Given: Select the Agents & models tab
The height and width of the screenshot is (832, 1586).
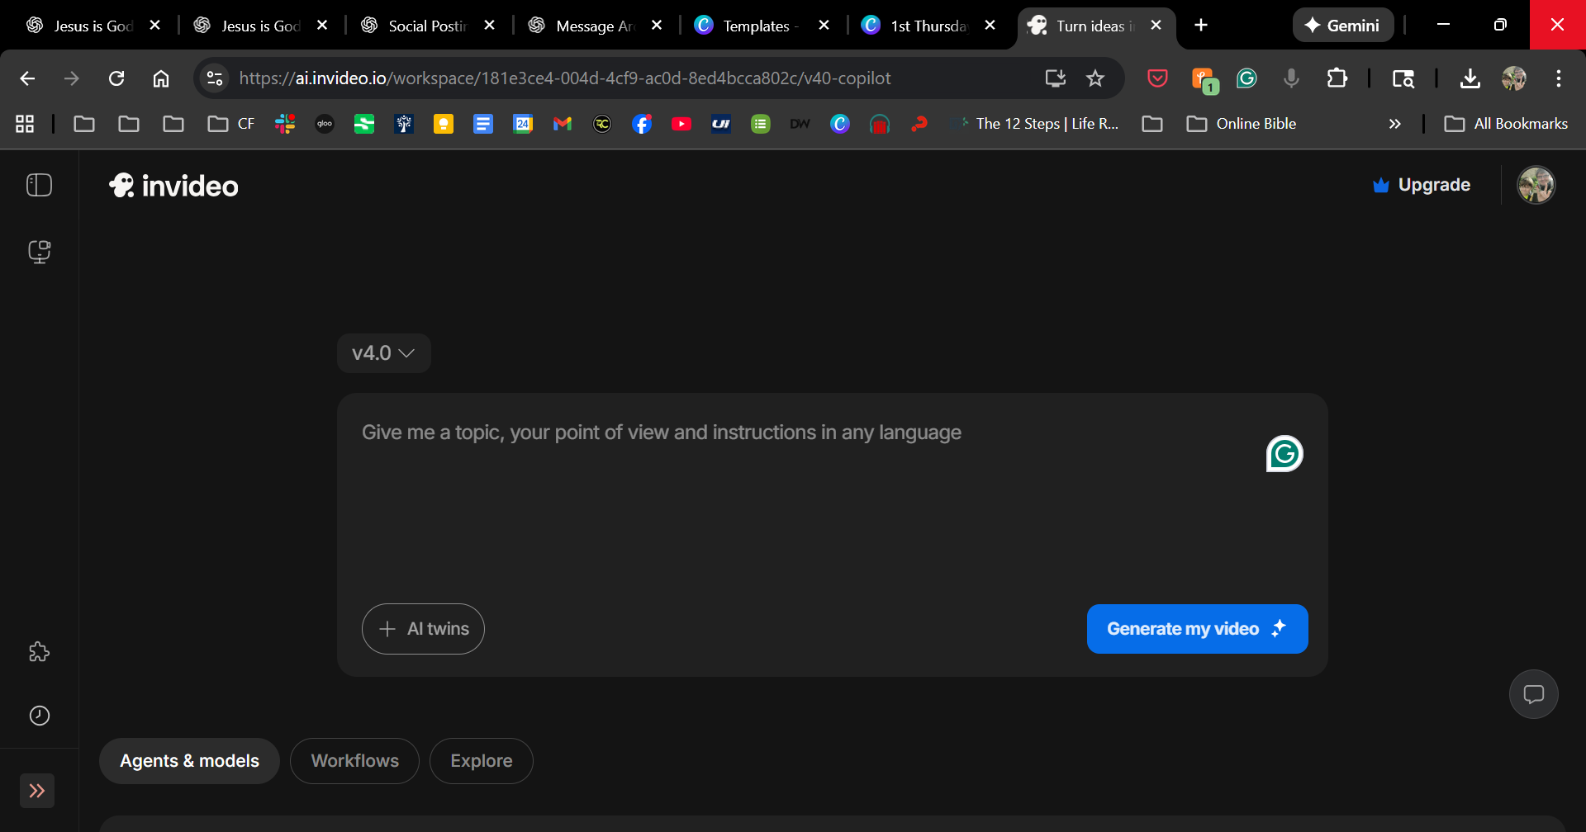Looking at the screenshot, I should pyautogui.click(x=189, y=761).
